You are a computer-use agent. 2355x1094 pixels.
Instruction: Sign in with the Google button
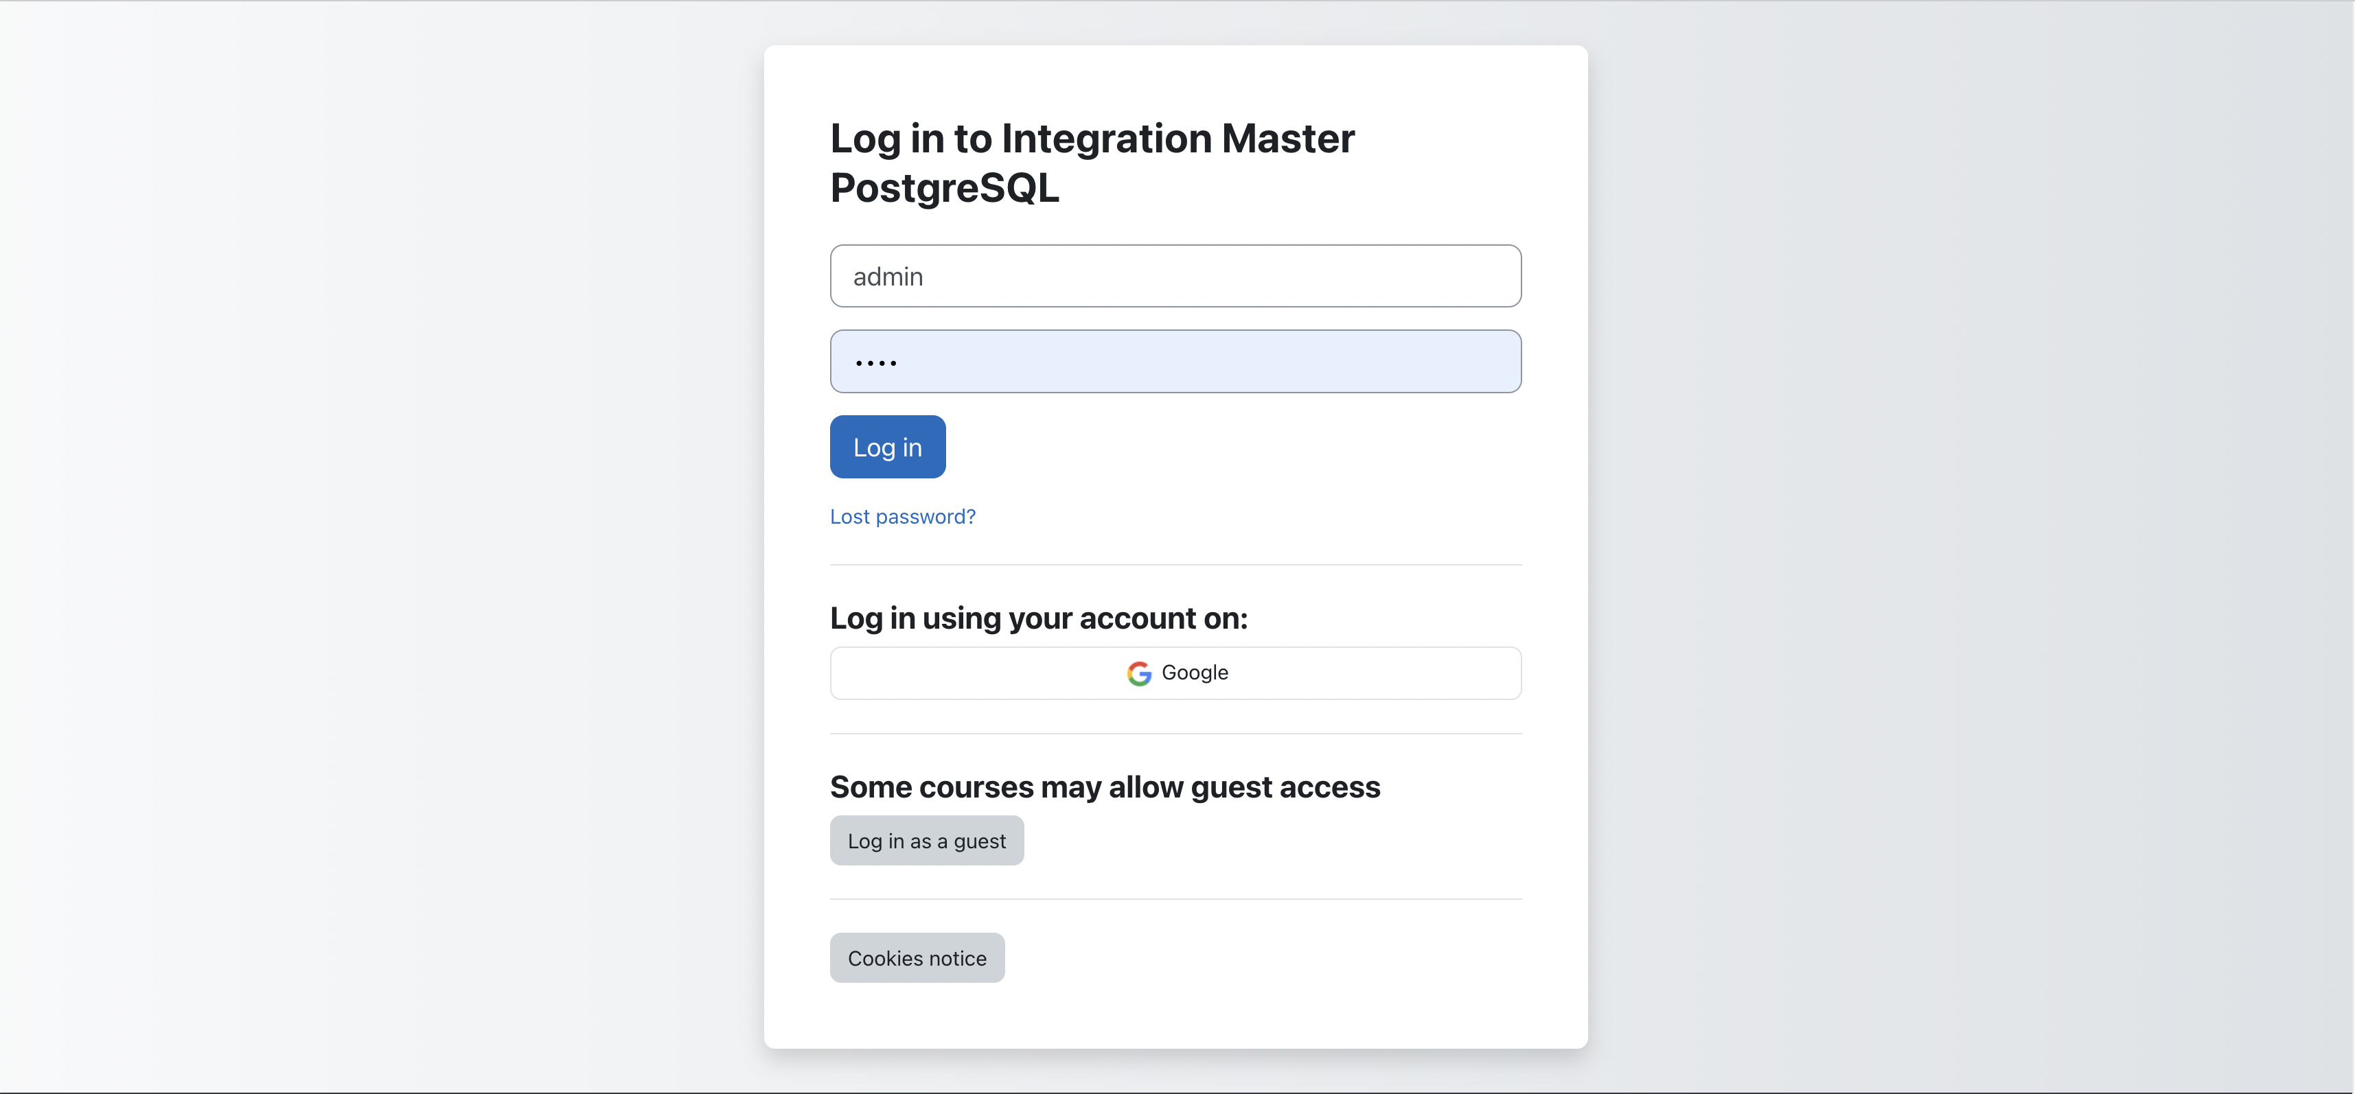point(1175,673)
